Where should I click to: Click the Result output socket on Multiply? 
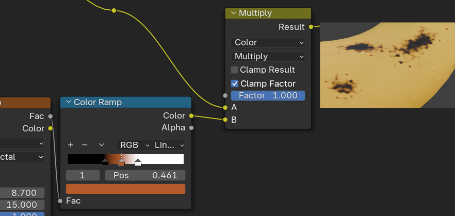(x=311, y=27)
